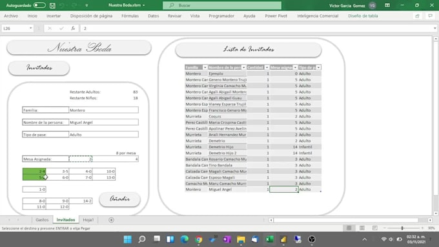Open OneNote from taskbar
The image size is (439, 247).
coord(227,239)
